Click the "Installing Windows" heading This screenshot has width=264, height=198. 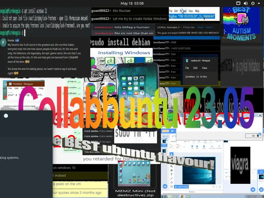click(x=124, y=53)
